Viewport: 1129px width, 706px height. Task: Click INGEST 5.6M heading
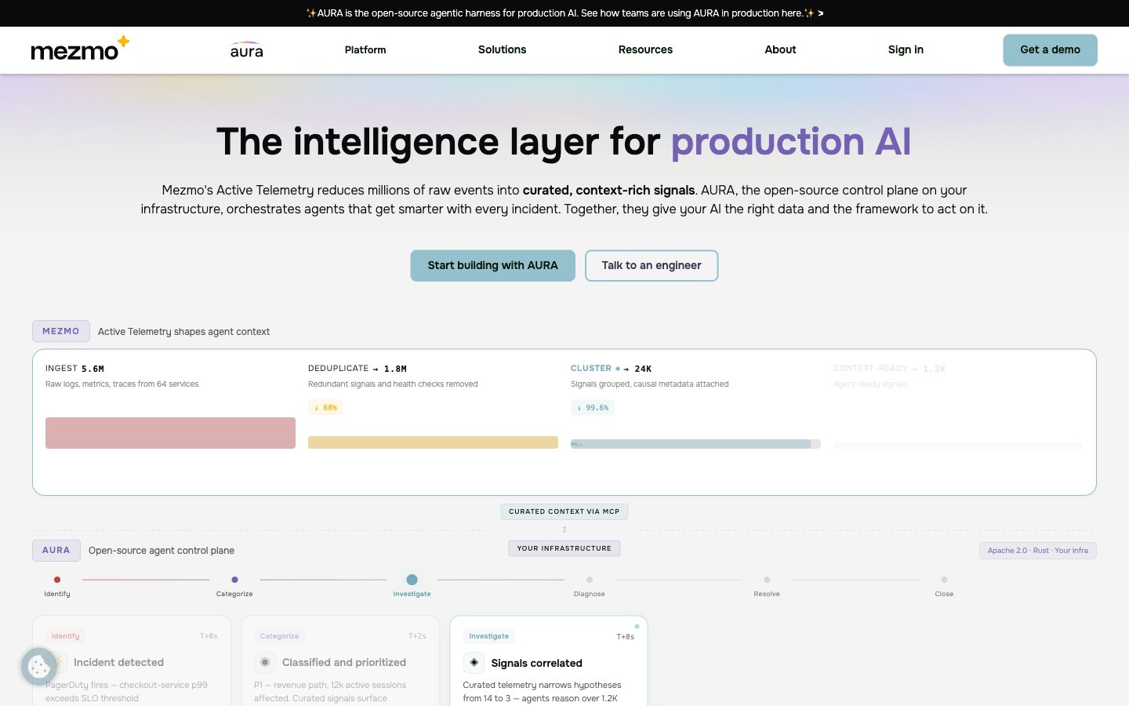(74, 369)
